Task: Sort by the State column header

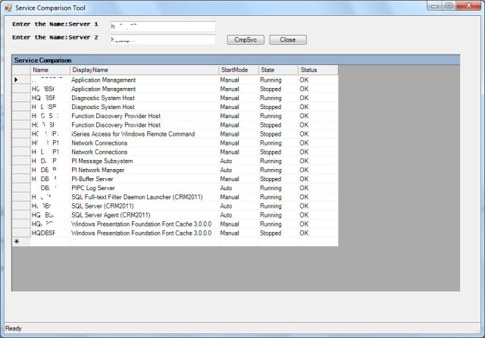Action: tap(278, 70)
